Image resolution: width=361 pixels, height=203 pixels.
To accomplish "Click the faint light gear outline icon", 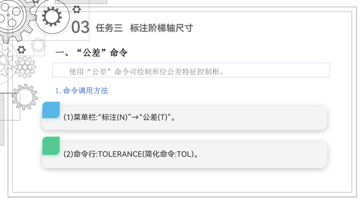I will (x=38, y=45).
